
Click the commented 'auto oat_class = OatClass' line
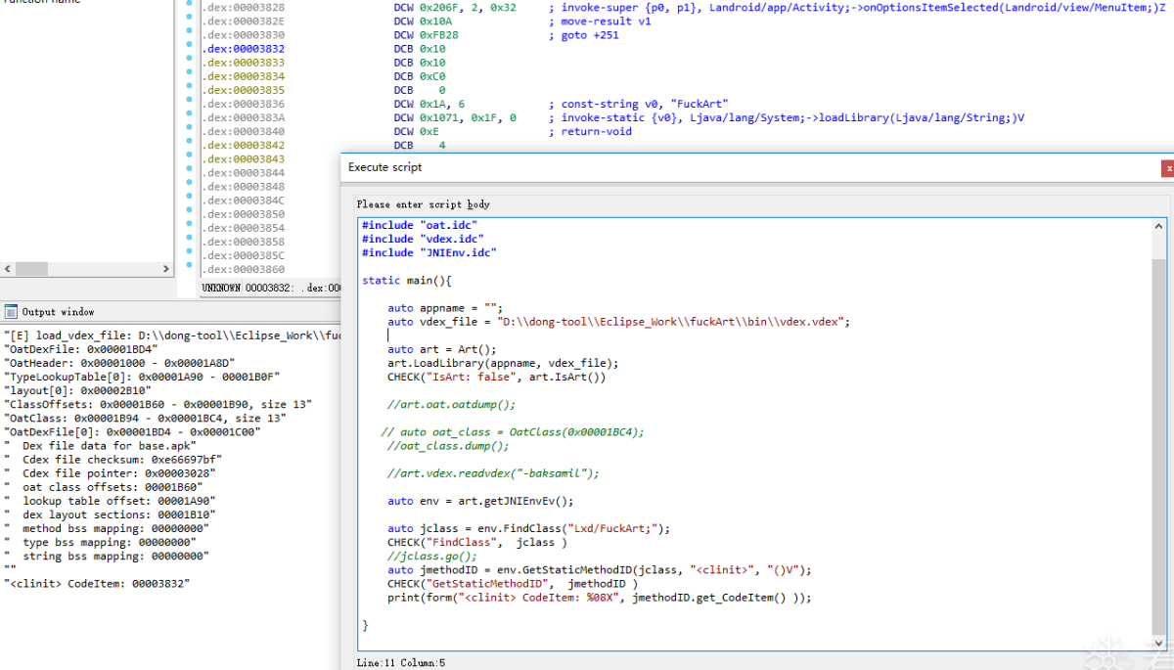tap(513, 430)
